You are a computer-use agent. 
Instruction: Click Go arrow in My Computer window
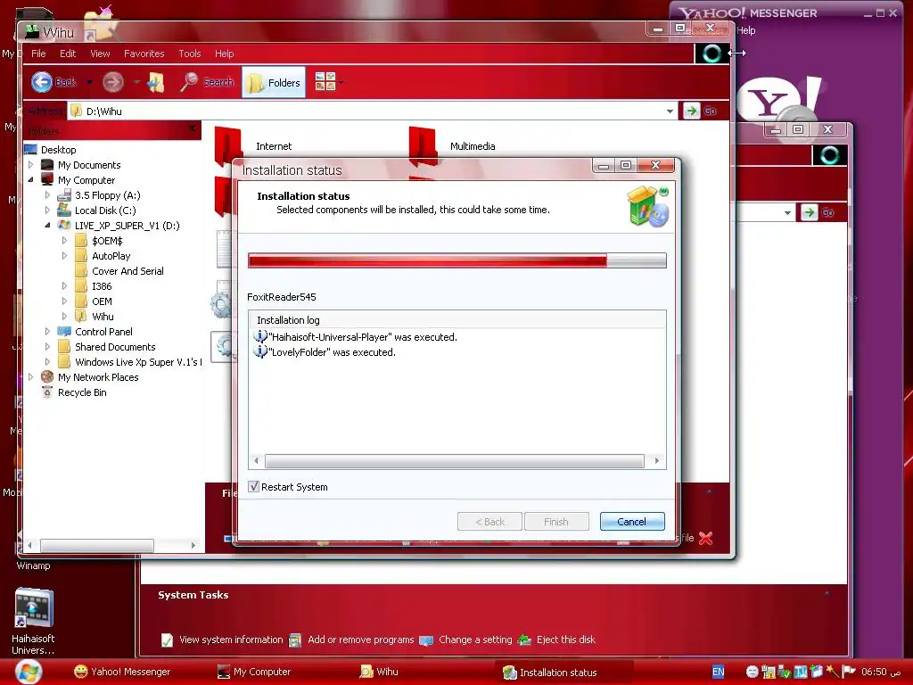pos(809,212)
